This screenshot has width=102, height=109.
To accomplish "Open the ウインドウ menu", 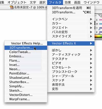I will pyautogui.click(x=92, y=2).
